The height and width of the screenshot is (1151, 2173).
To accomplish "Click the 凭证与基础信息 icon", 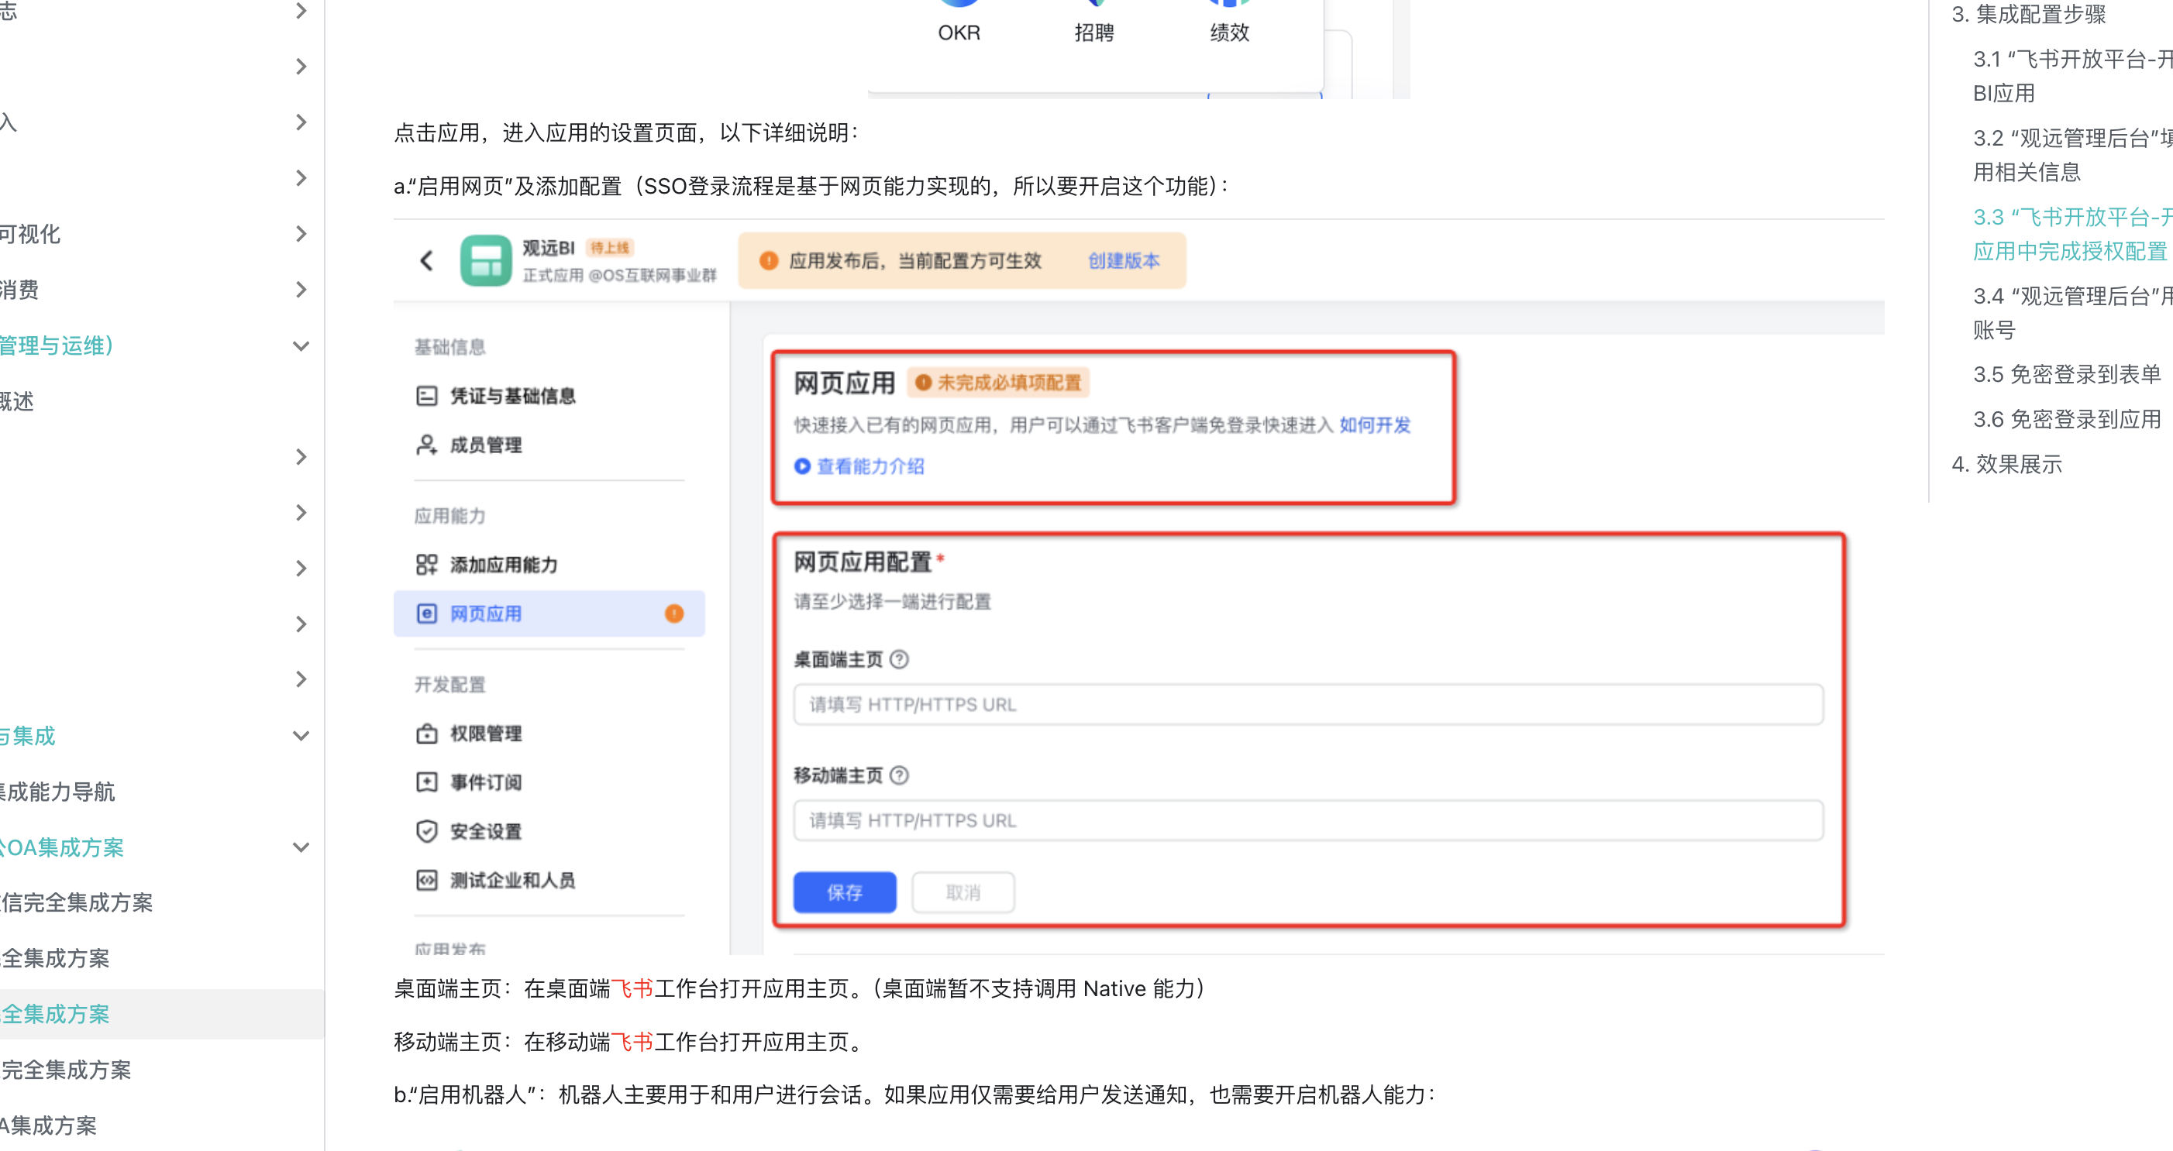I will (x=427, y=396).
